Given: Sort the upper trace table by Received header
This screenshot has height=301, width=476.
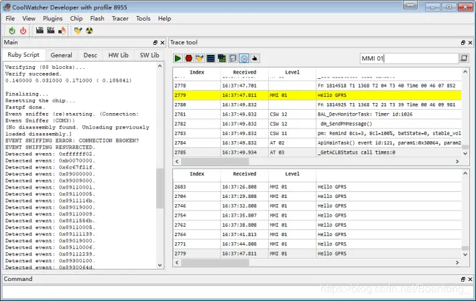Looking at the screenshot, I should tap(245, 72).
